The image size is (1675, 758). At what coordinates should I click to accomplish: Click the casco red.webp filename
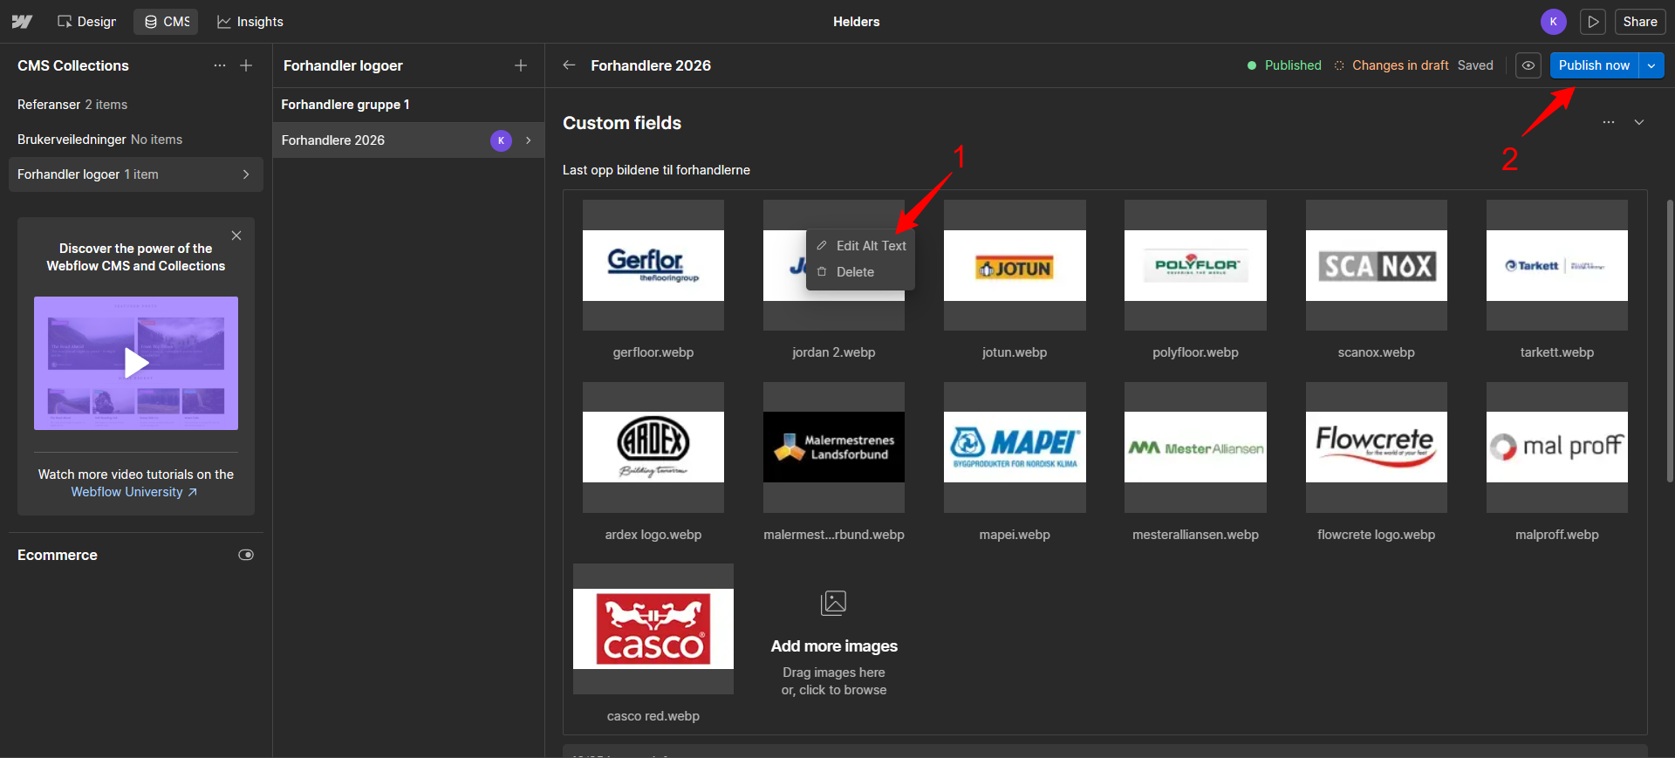tap(653, 716)
